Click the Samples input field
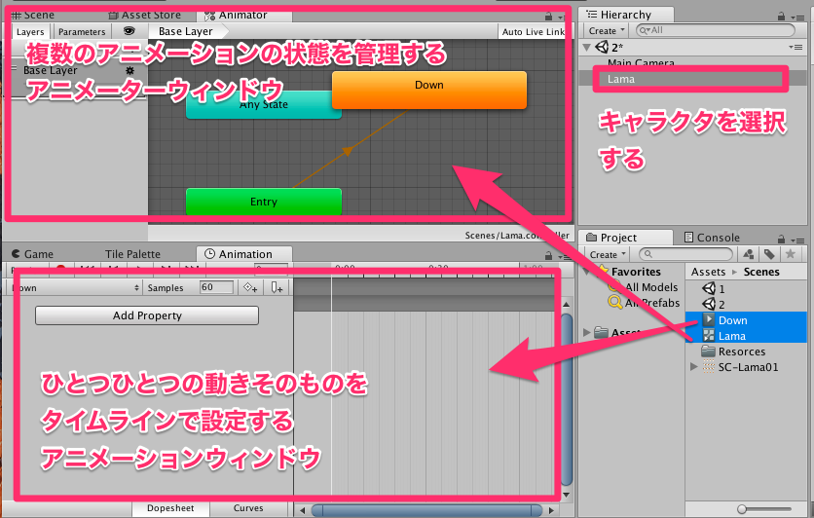814x518 pixels. coord(216,287)
